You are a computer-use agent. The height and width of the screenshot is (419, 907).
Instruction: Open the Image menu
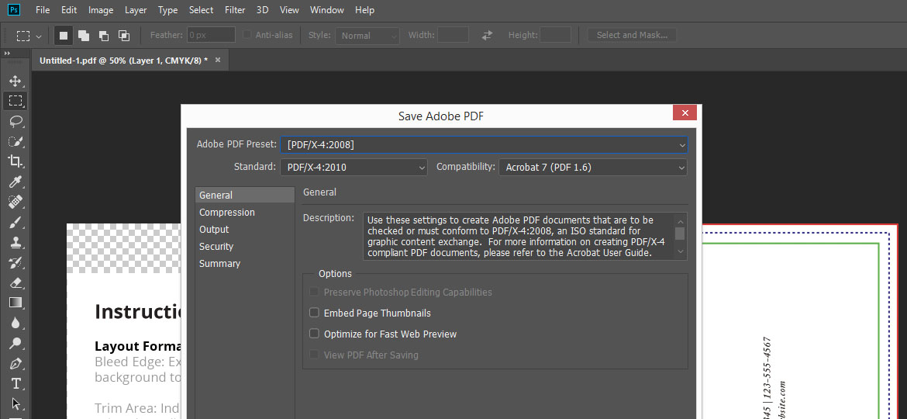[101, 10]
